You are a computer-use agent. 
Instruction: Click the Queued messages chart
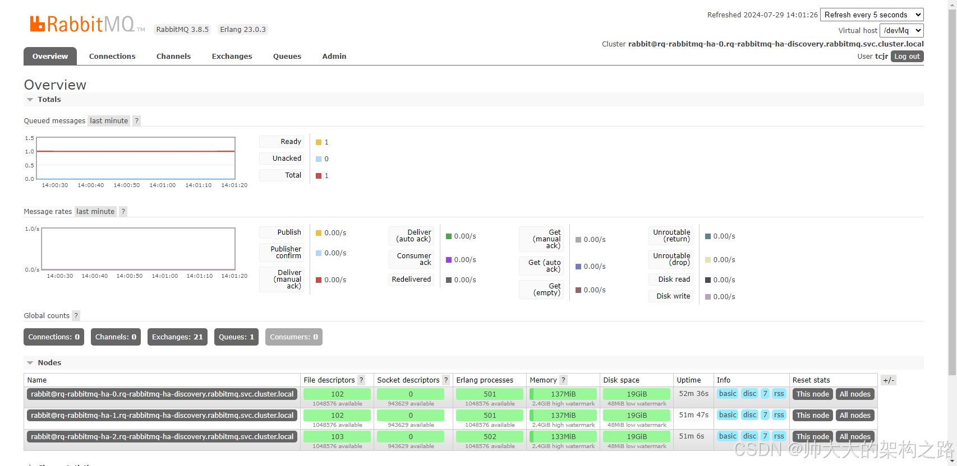136,159
